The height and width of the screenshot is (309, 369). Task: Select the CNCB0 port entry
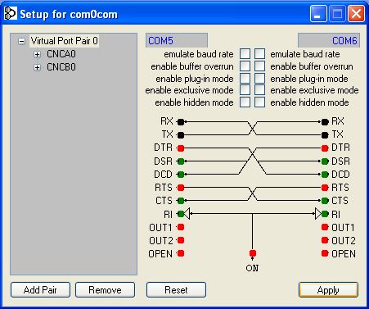[x=61, y=67]
